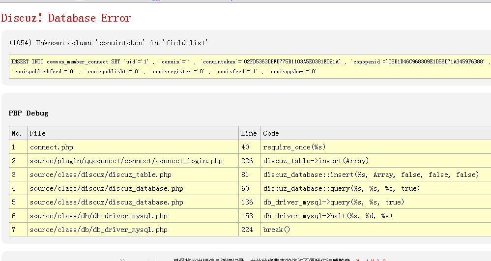Click the 'Code' column header
Image resolution: width=491 pixels, height=261 pixels.
pyautogui.click(x=271, y=133)
